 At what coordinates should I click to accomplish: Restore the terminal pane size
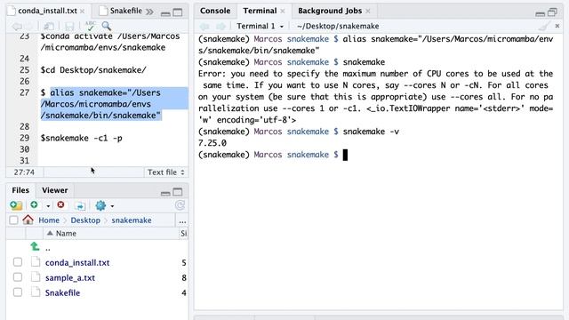[x=552, y=12]
